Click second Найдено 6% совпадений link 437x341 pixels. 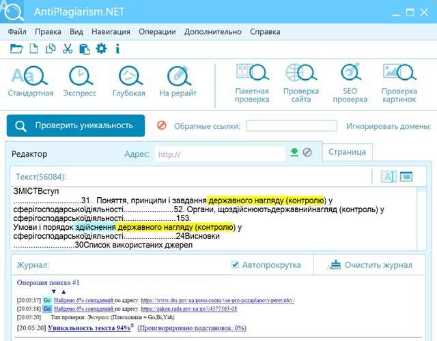[x=83, y=309]
